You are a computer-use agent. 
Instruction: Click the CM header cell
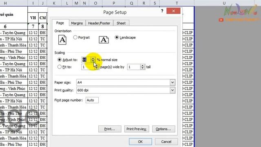click(x=42, y=18)
